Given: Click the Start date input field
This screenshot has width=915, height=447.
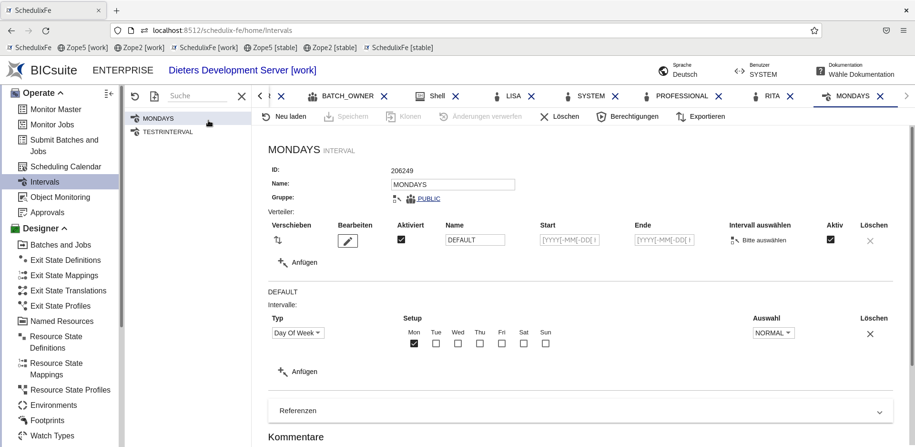Looking at the screenshot, I should click(x=569, y=240).
